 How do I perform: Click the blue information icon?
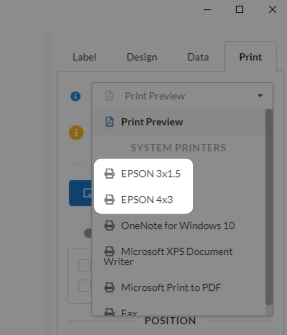[75, 96]
